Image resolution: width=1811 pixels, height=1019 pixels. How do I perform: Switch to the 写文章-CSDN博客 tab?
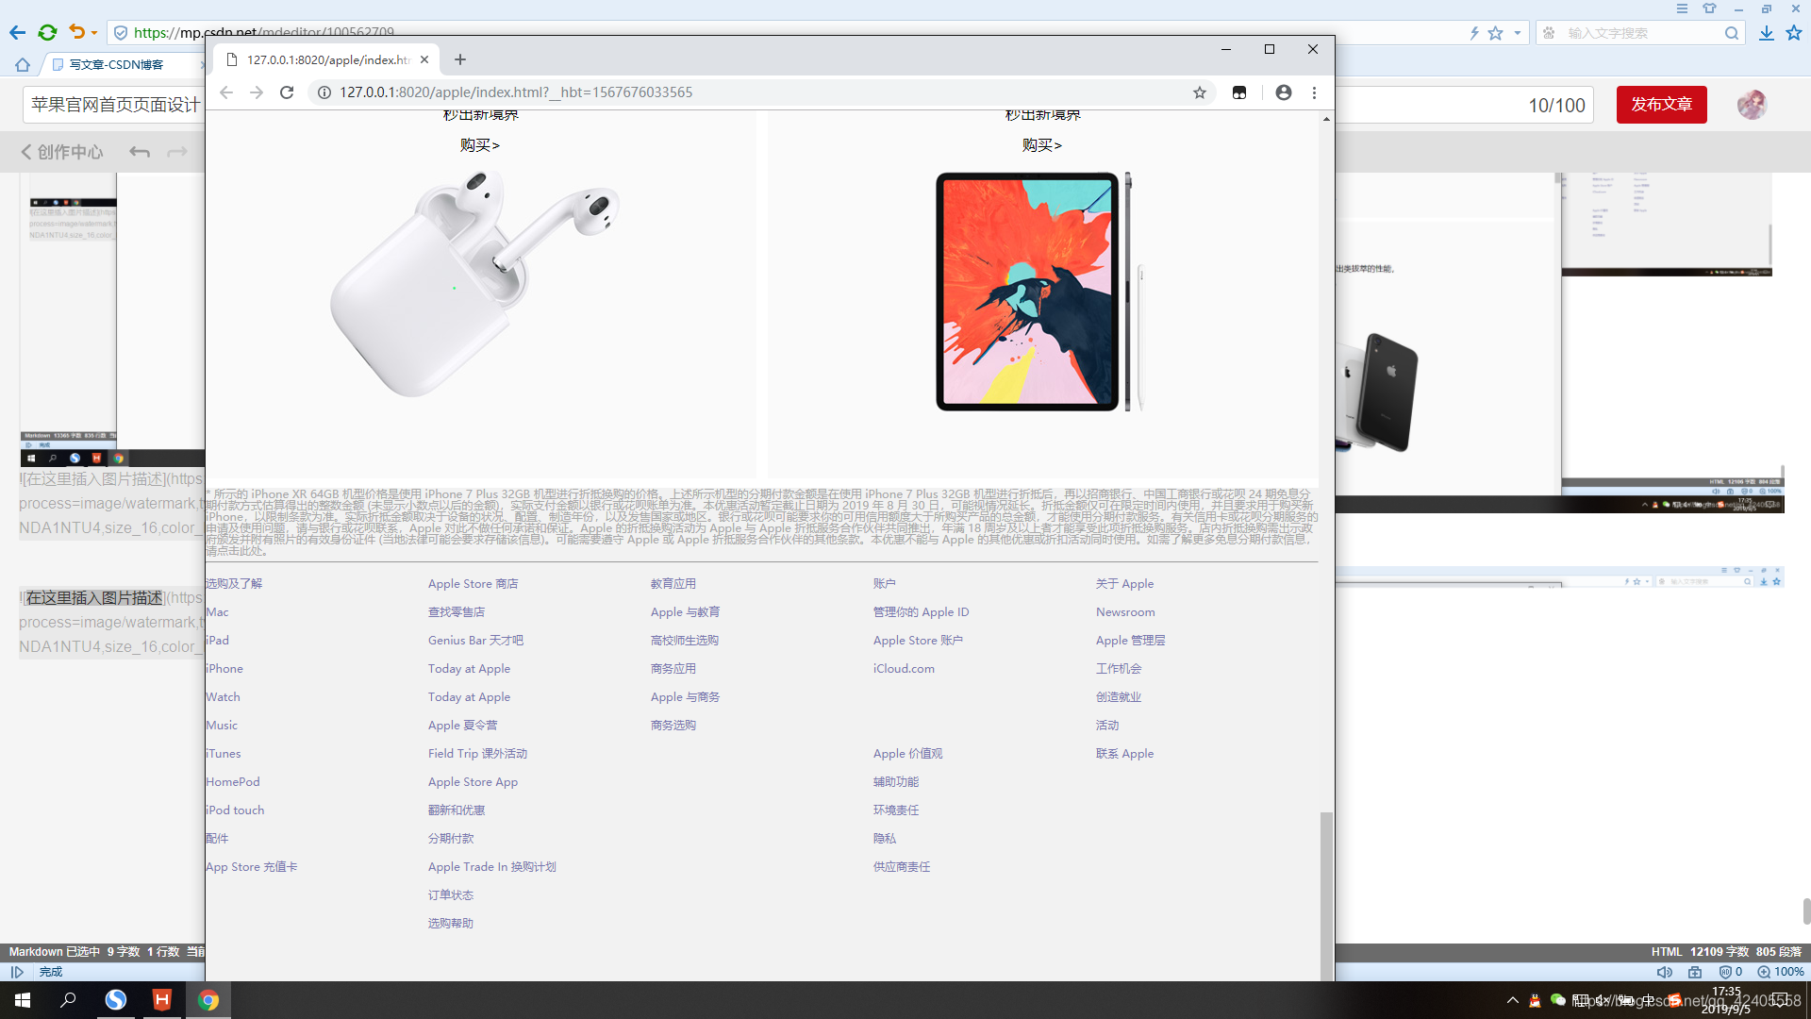click(x=116, y=65)
